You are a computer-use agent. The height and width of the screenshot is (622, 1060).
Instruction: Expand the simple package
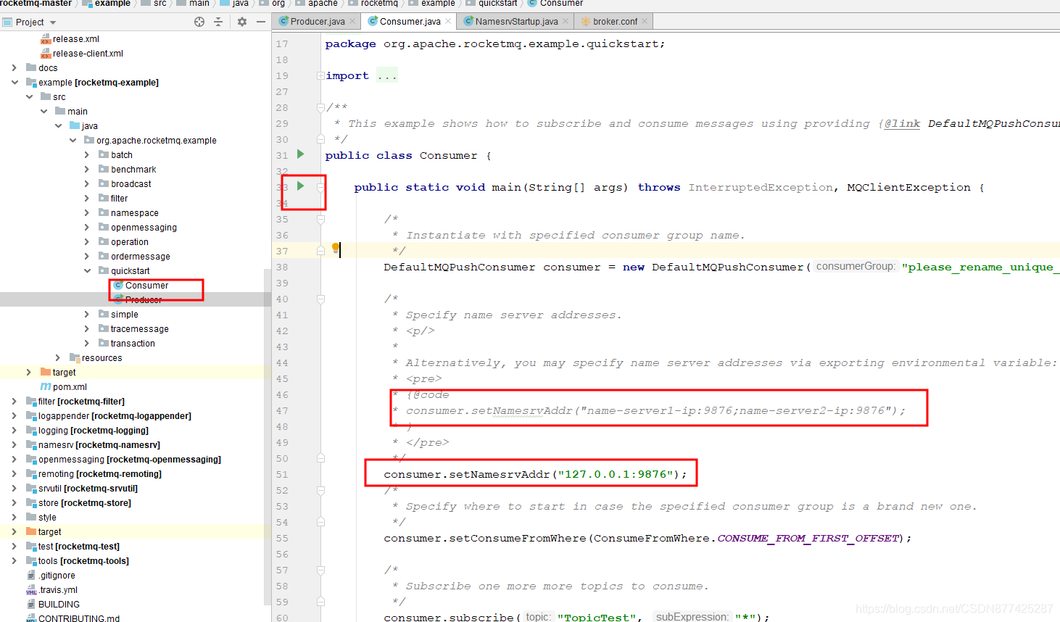click(x=87, y=315)
